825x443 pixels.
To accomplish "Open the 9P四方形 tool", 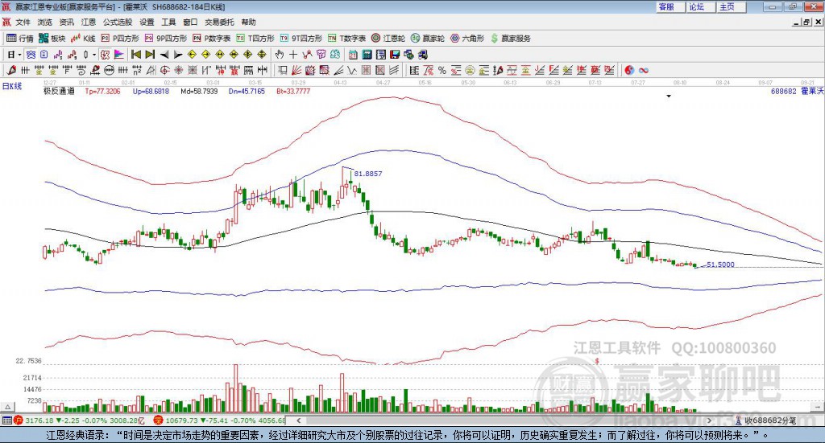I will 166,39.
